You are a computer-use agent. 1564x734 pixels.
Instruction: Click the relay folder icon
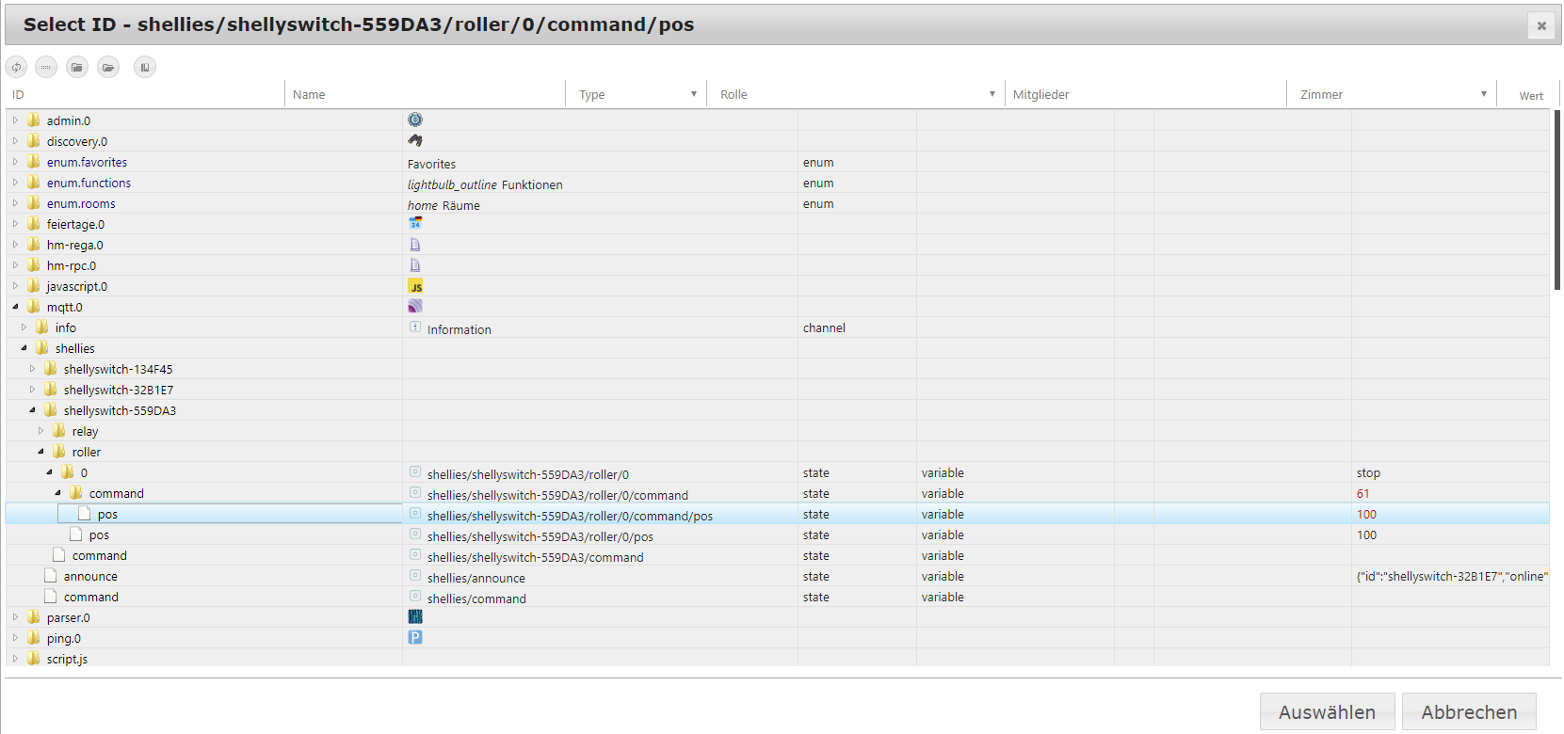59,430
